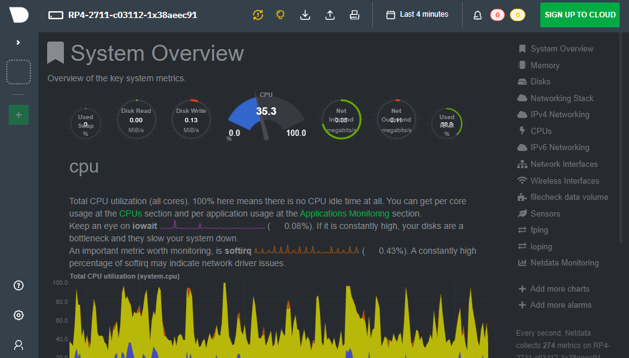Image resolution: width=629 pixels, height=358 pixels.
Task: Click the user profile icon
Action: coord(19,344)
